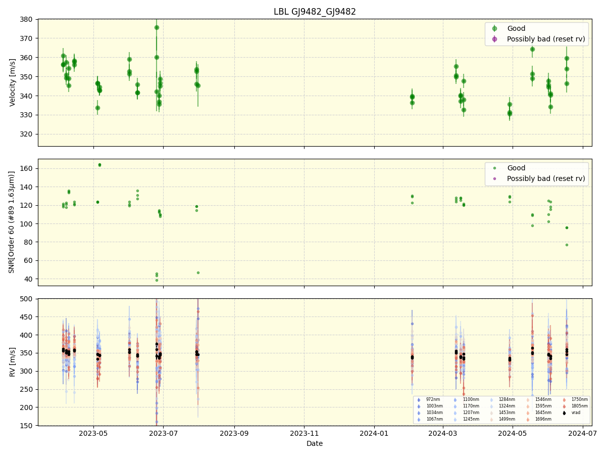
Task: Click the 2023-09 date tick label
Action: 234,433
